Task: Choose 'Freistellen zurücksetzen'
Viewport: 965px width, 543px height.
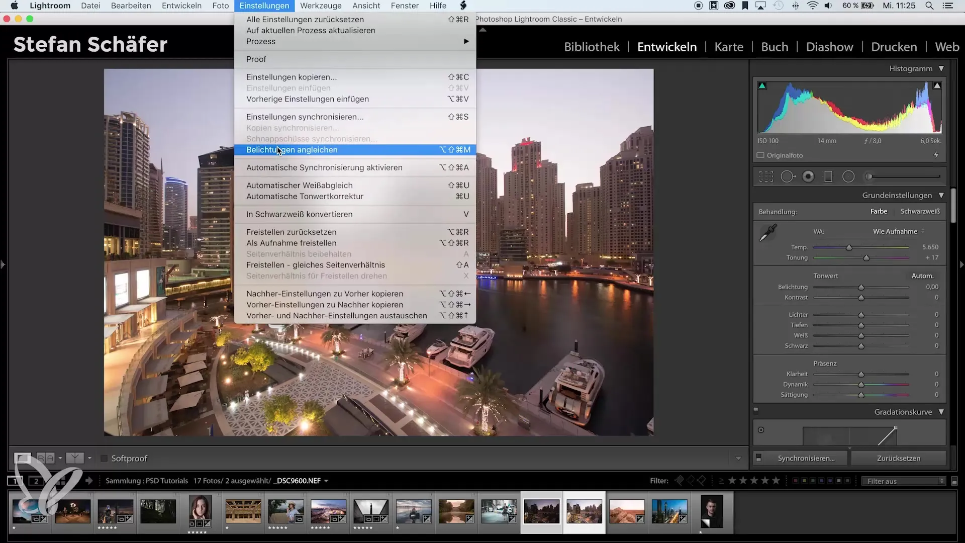Action: (355, 232)
